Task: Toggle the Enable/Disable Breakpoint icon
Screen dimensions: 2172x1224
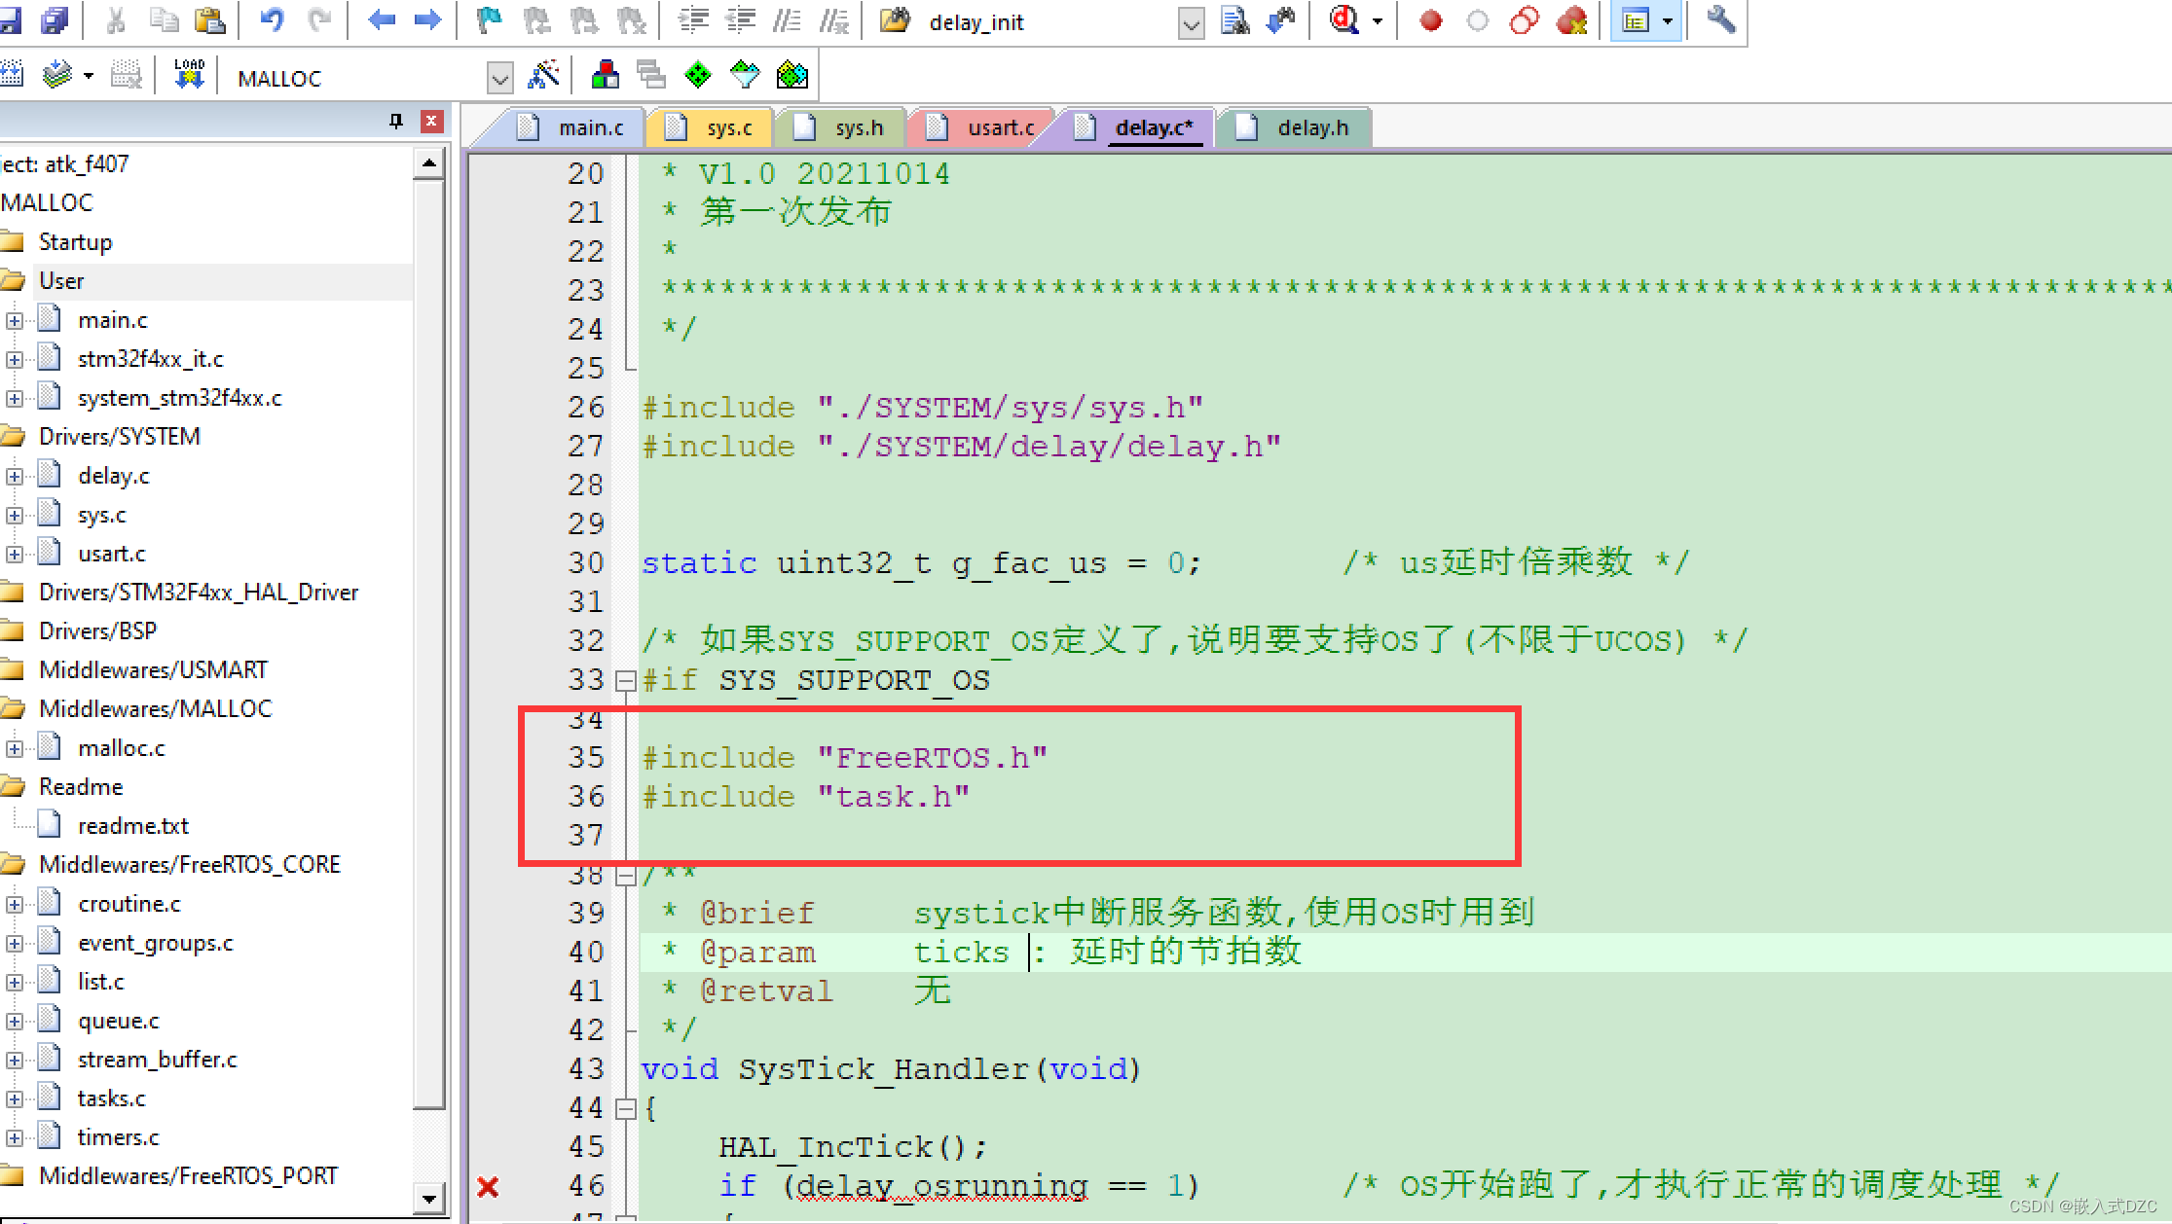Action: point(1477,20)
